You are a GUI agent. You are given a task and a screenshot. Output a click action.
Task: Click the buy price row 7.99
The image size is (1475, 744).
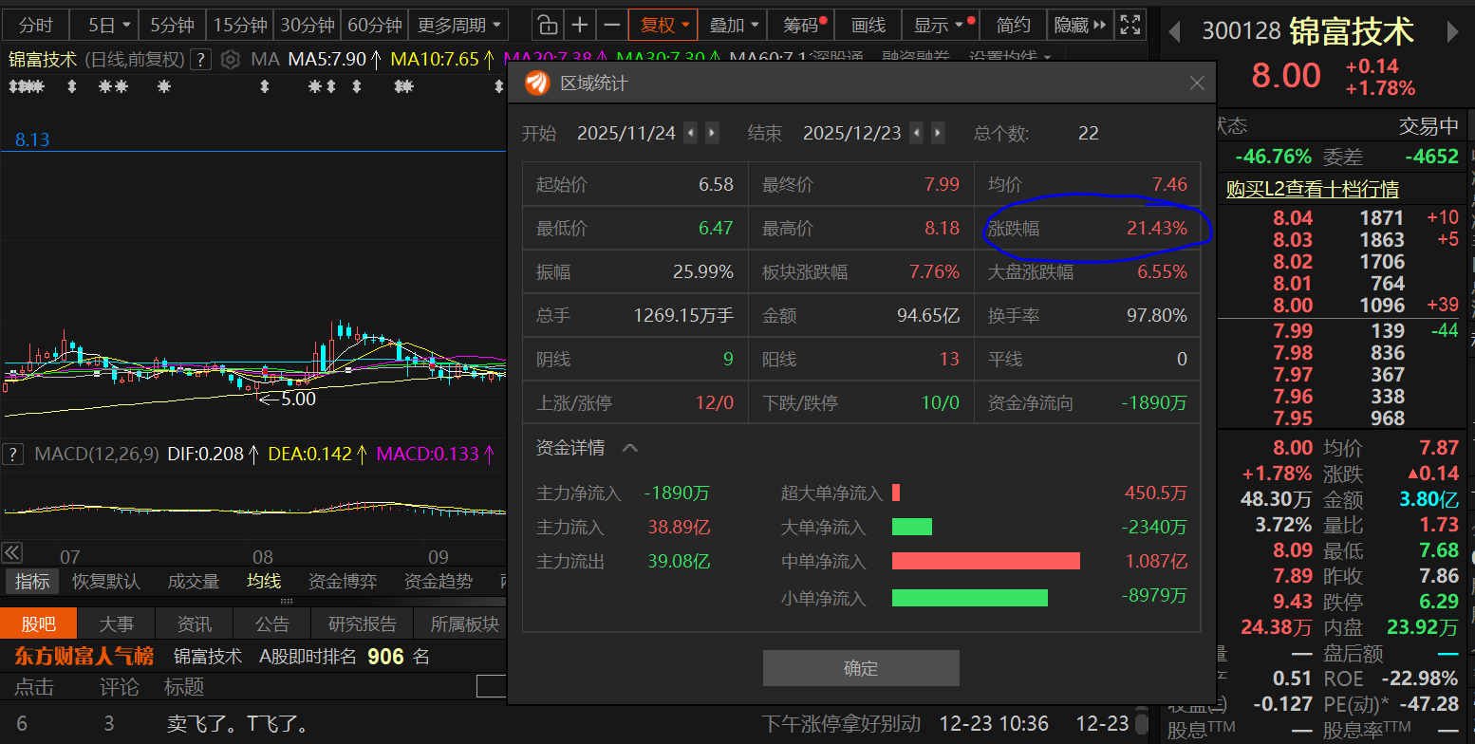pyautogui.click(x=1340, y=331)
